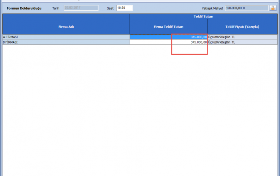
Task: Click the Teklif Tutarı group header
Action: tap(203, 16)
